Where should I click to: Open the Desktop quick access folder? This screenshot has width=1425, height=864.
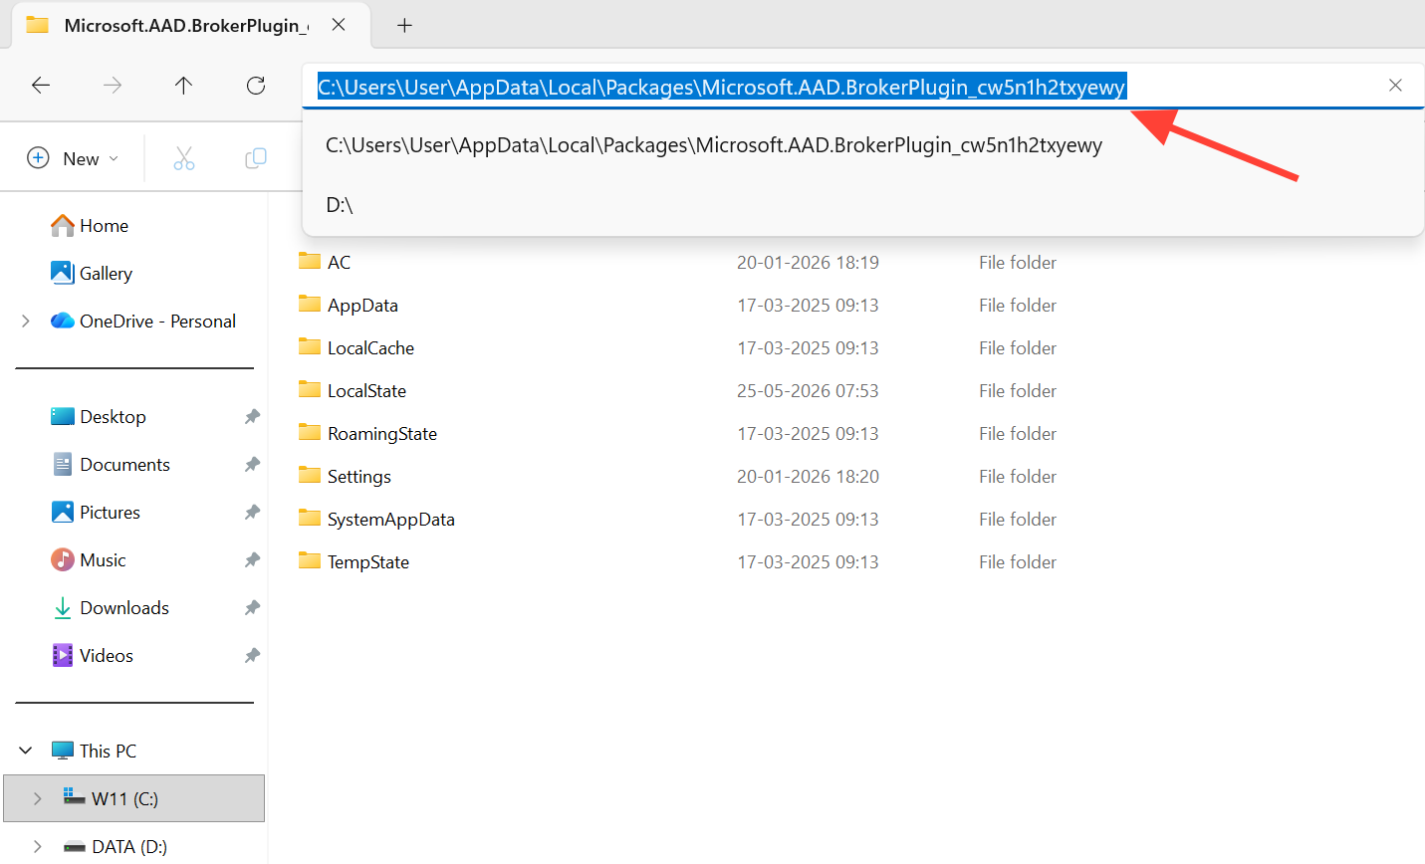113,417
